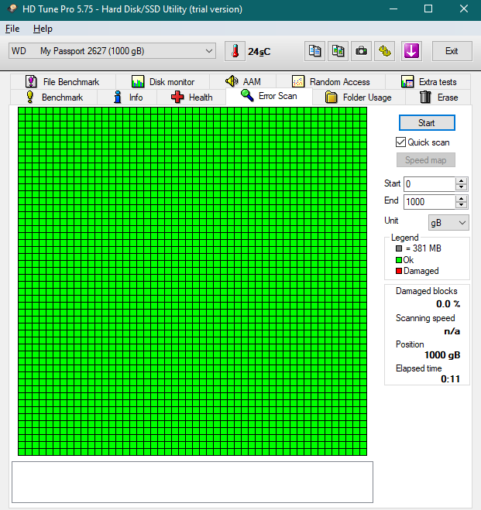Click the 24°C temperature reading
This screenshot has width=481, height=510.
tap(259, 52)
